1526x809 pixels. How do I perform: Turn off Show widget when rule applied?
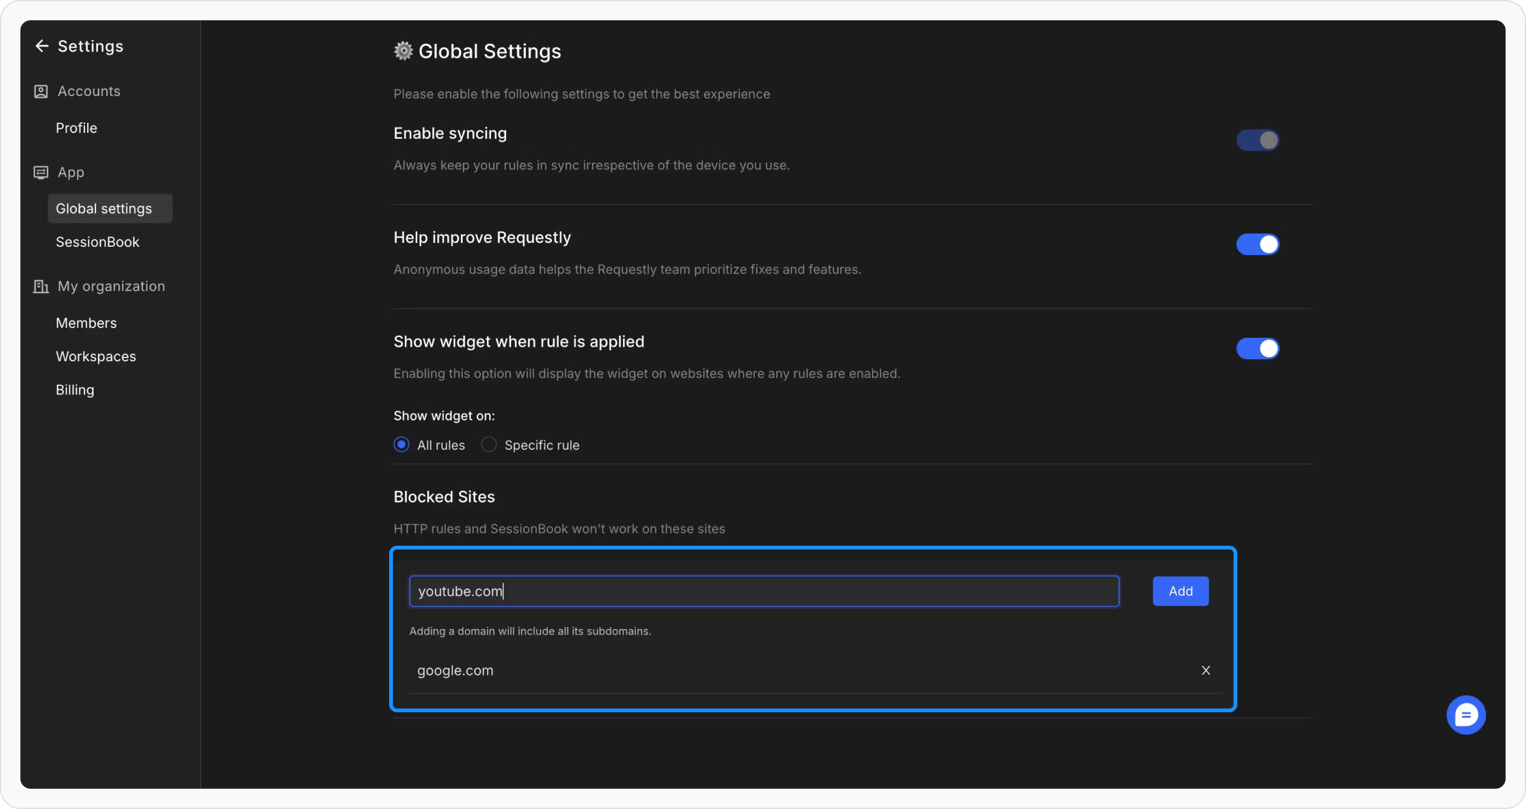pos(1257,349)
